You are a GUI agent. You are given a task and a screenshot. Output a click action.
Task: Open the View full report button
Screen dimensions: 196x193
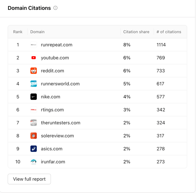coord(29,179)
